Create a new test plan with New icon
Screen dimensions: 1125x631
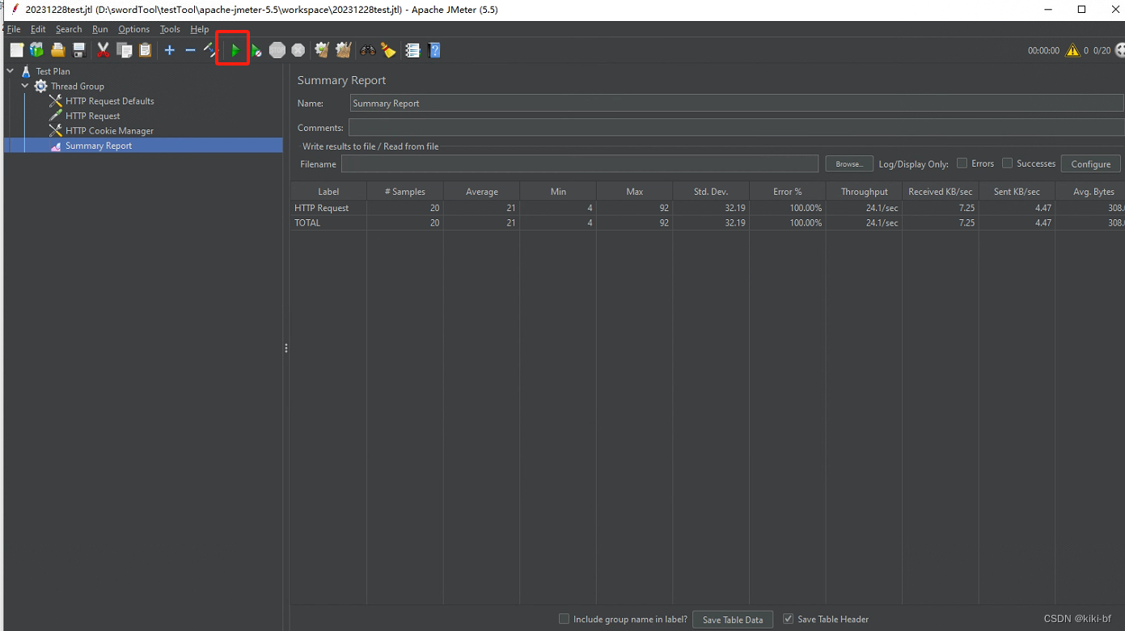16,50
